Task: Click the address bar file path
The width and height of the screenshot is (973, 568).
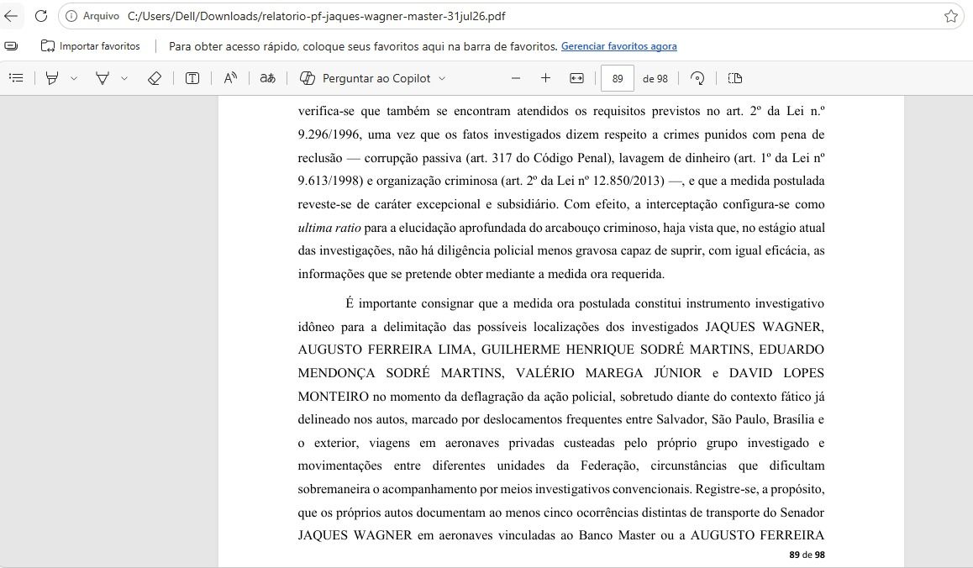Action: click(x=317, y=16)
